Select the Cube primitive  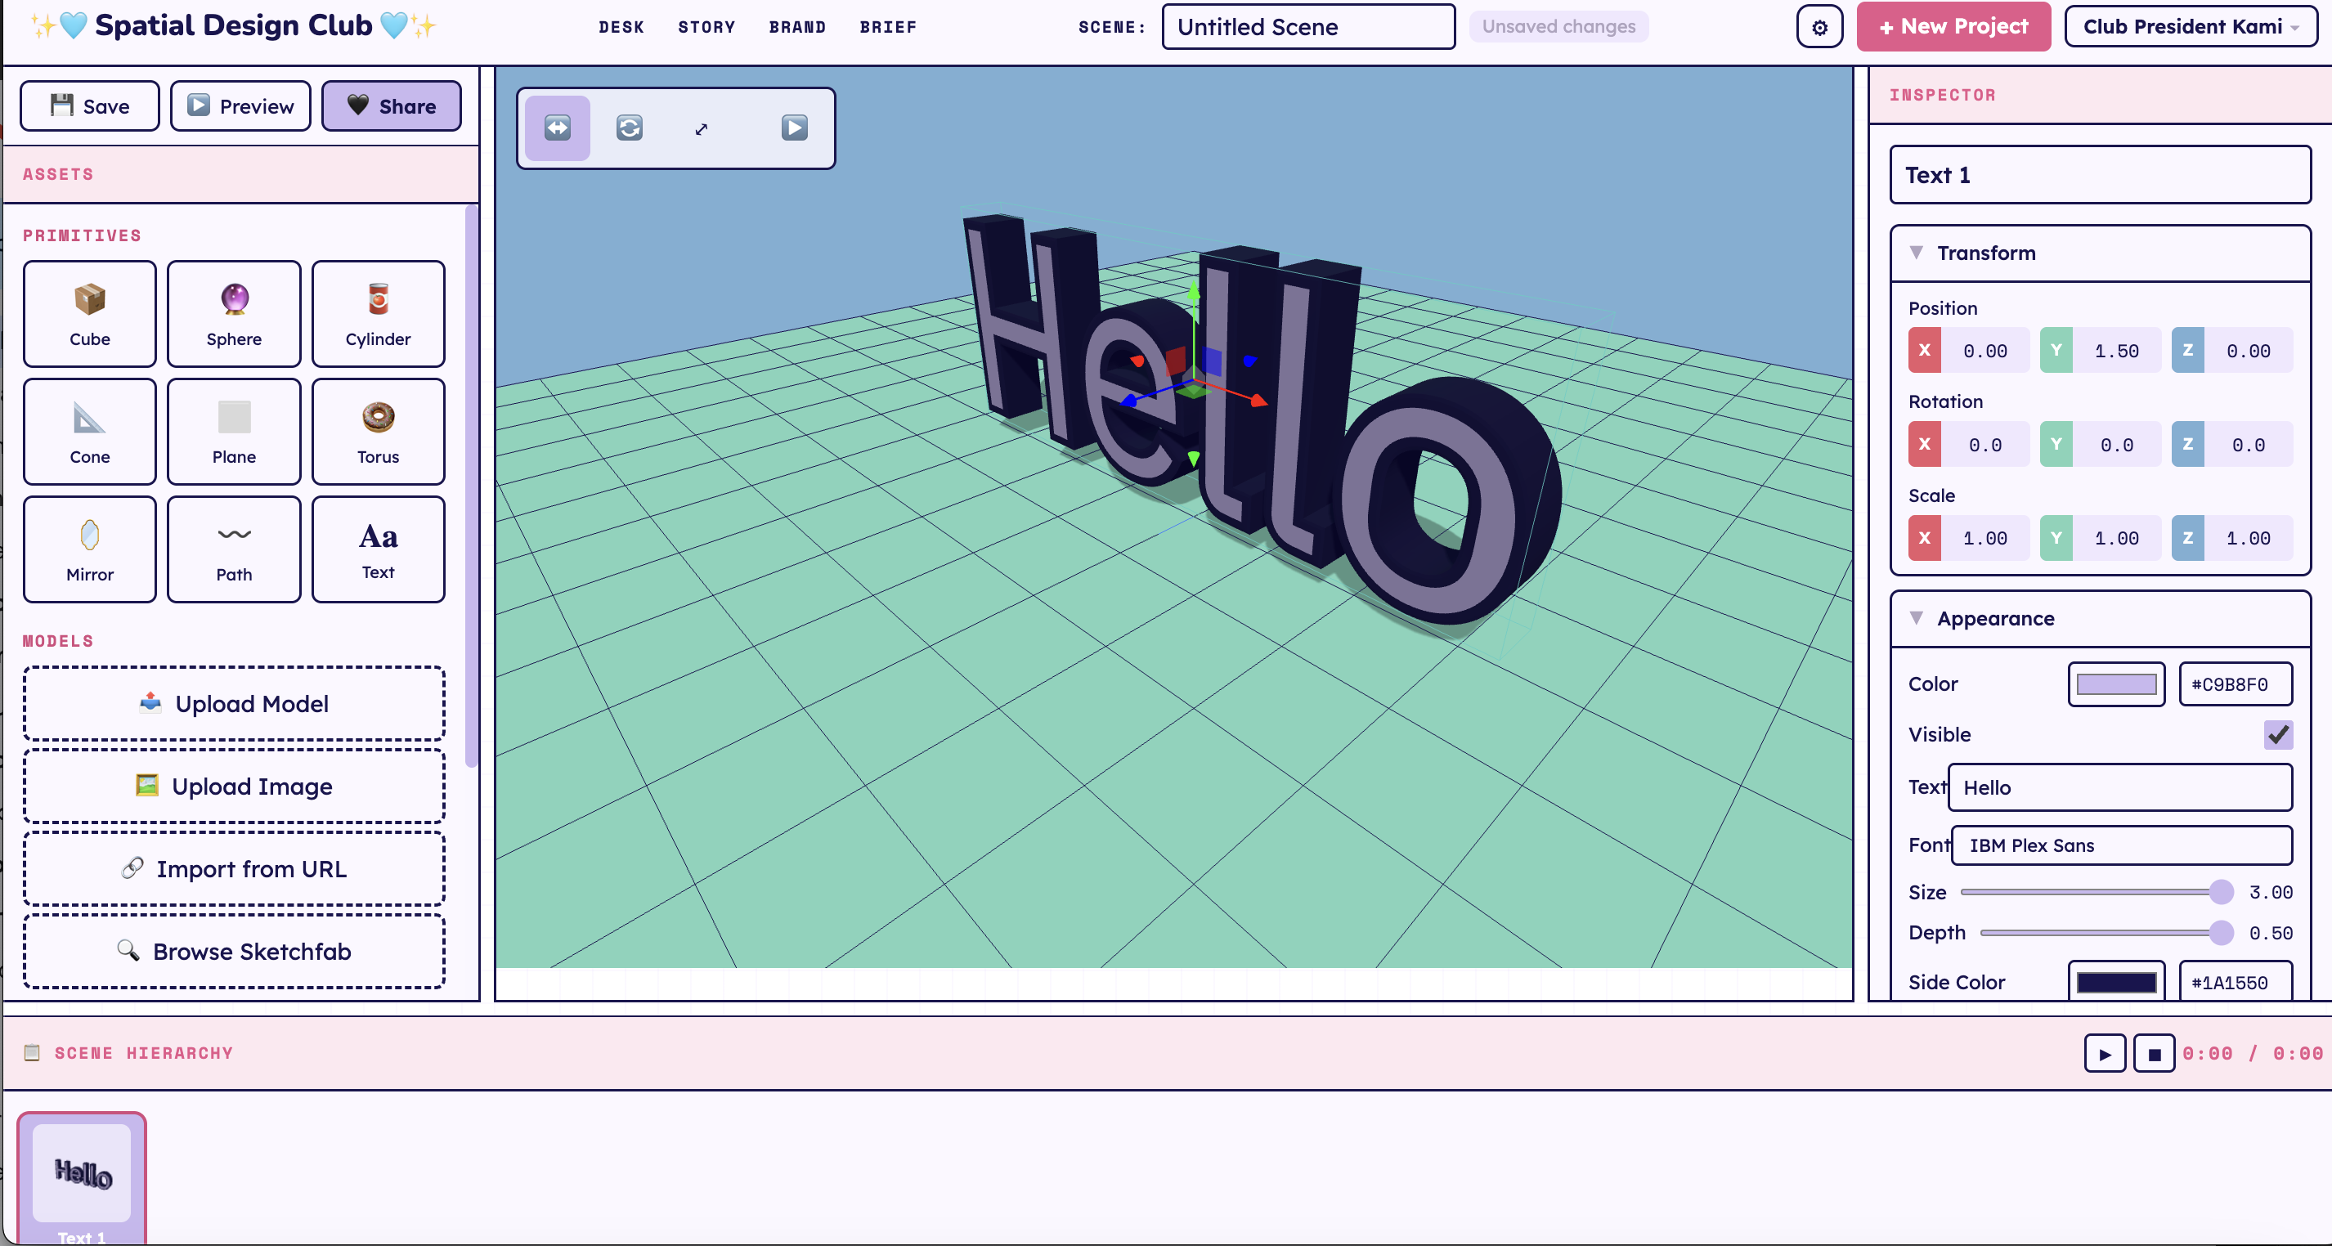pos(90,314)
